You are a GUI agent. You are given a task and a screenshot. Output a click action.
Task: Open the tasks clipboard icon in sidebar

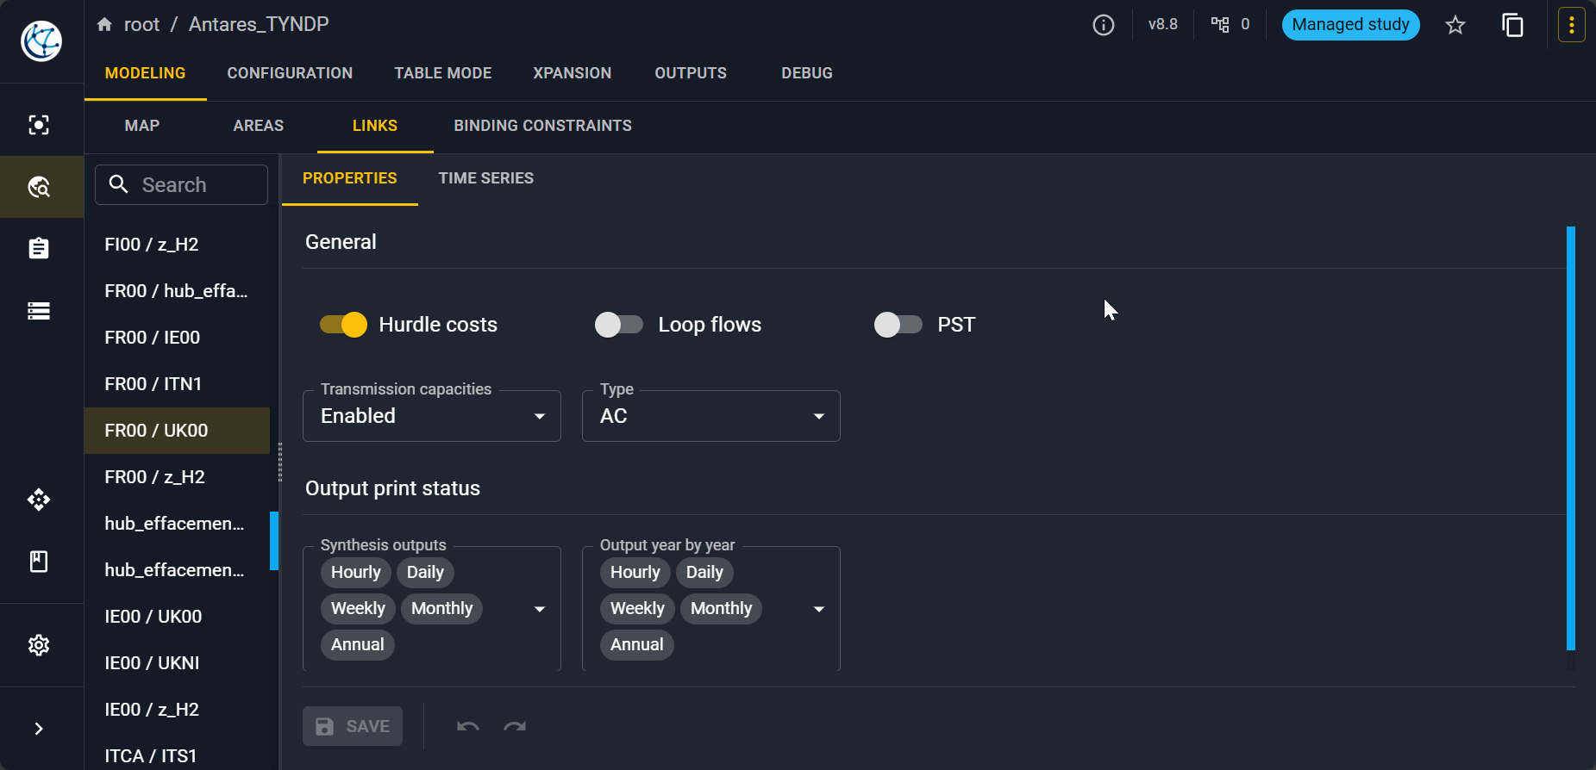[39, 249]
